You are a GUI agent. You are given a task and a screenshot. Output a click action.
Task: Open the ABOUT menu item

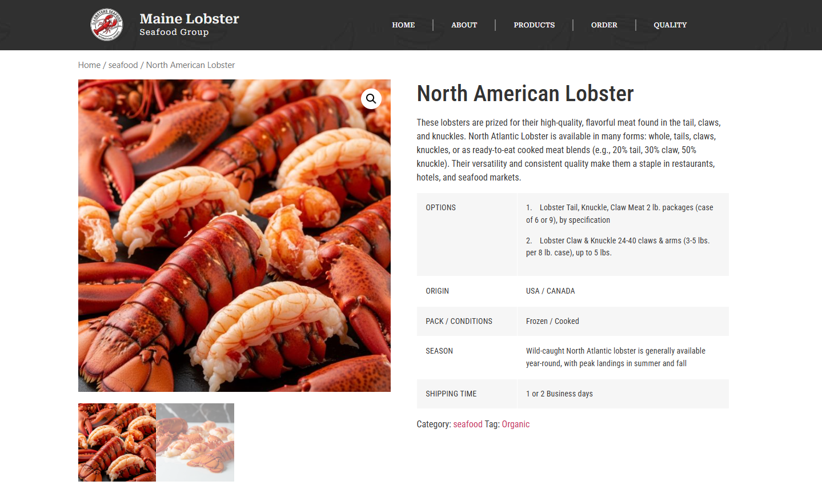464,25
